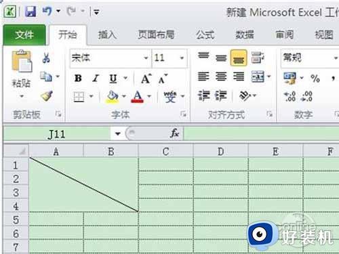339x254 pixels.
Task: Expand the Name Box dropdown arrow
Action: pos(117,133)
